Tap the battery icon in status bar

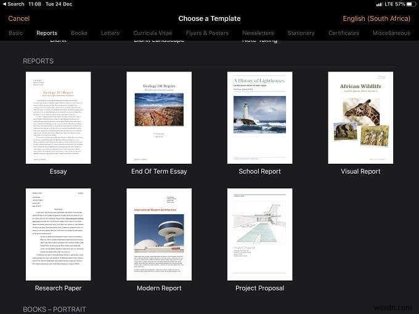410,4
